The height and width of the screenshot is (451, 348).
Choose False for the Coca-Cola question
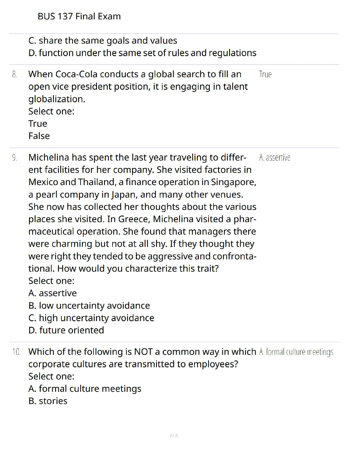[x=39, y=136]
